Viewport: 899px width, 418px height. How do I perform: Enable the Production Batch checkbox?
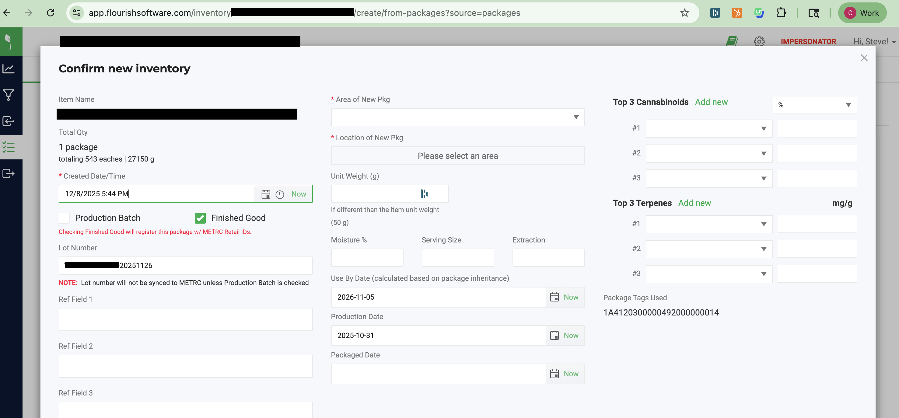coord(64,218)
